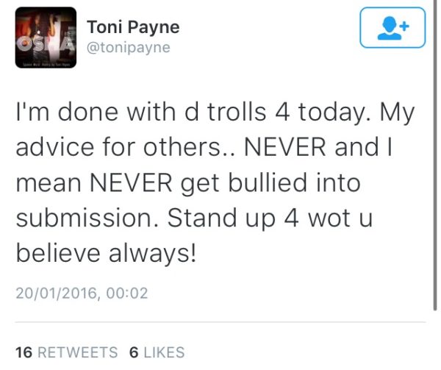This screenshot has width=441, height=370.
Task: Click the vertical scrollbar on the right edge
Action: pos(435,154)
